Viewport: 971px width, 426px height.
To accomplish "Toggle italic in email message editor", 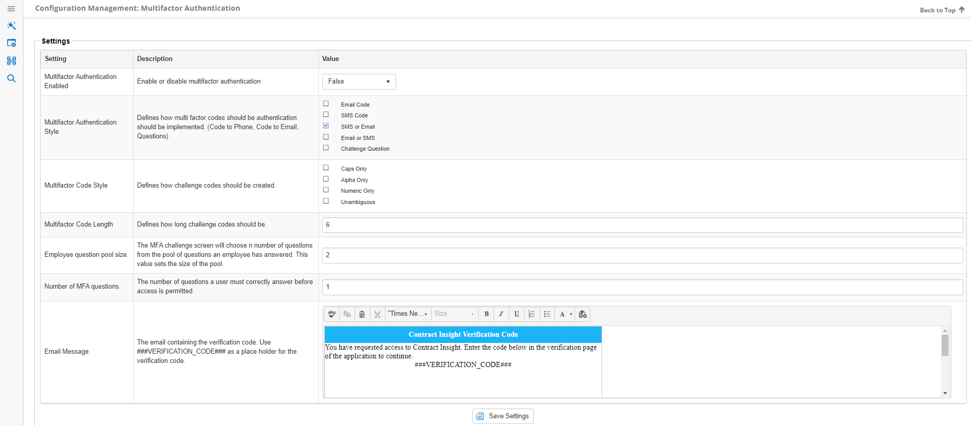I will [501, 314].
